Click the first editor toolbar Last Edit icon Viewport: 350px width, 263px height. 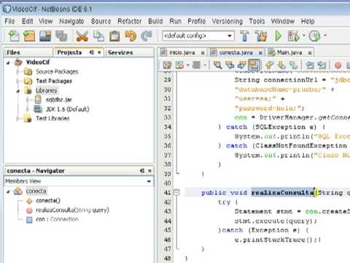tap(167, 65)
